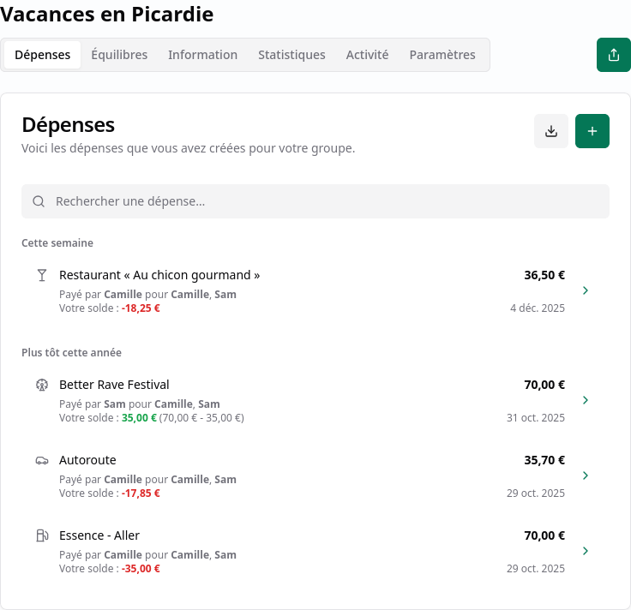
Task: Click the magnifying glass search icon
Action: point(39,201)
